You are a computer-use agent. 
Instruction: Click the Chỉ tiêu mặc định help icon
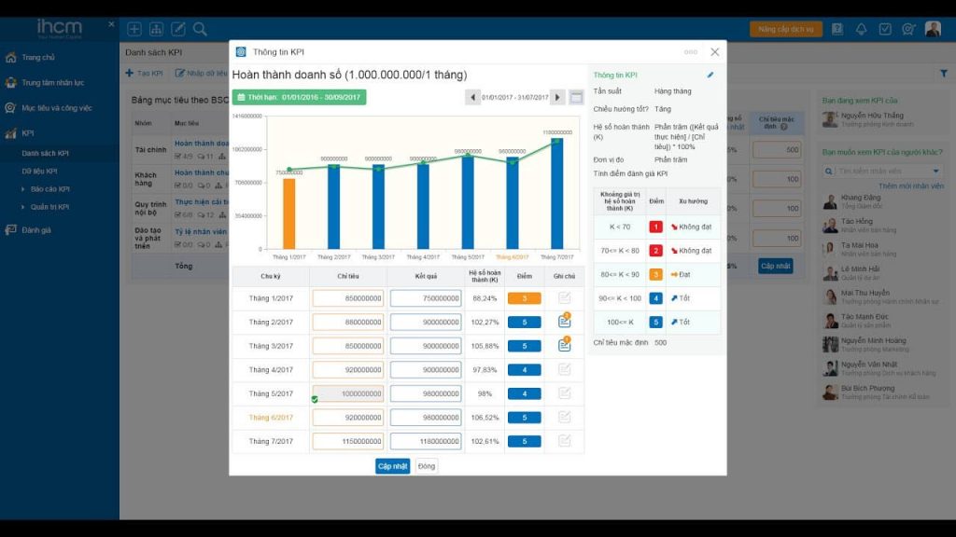click(784, 127)
